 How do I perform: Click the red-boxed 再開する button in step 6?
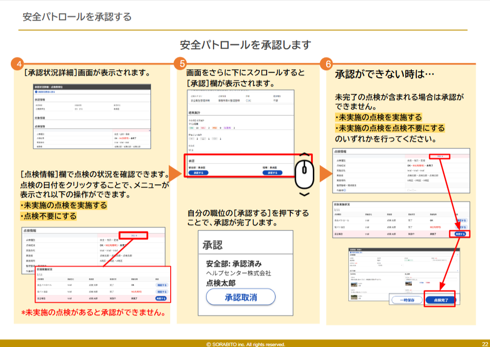(x=460, y=234)
